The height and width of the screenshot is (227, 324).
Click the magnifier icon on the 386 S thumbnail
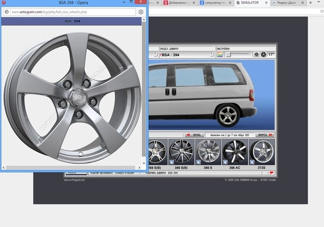click(198, 162)
